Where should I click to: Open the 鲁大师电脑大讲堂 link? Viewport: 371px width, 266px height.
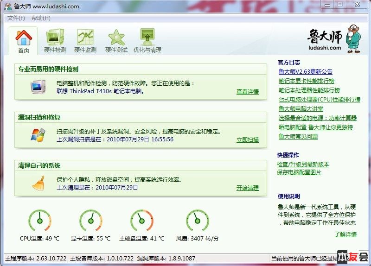(301, 109)
